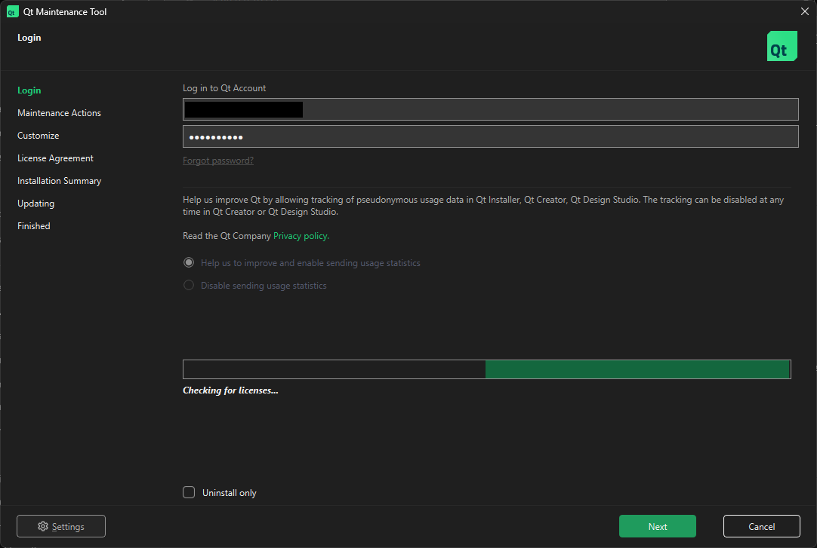Click the 'Checking for licenses...' status text

[230, 390]
